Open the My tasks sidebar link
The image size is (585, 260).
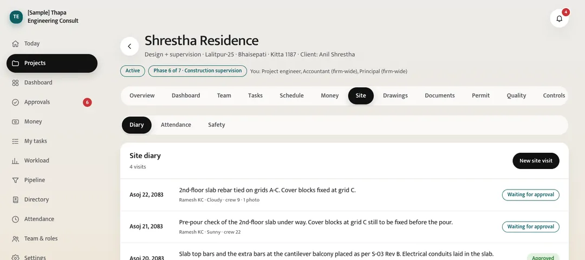(x=52, y=141)
